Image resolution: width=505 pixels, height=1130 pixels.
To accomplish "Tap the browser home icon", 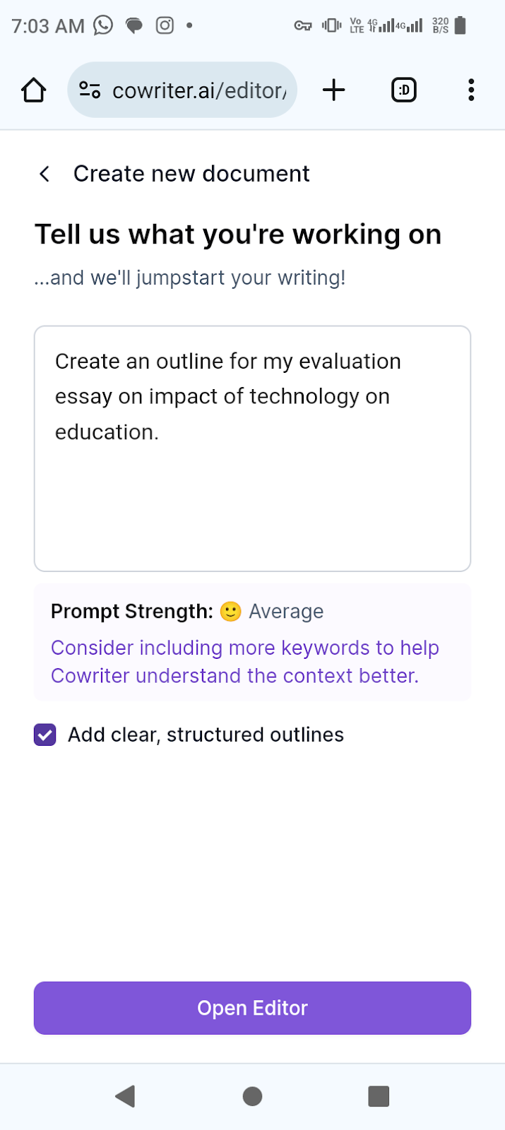I will click(33, 90).
